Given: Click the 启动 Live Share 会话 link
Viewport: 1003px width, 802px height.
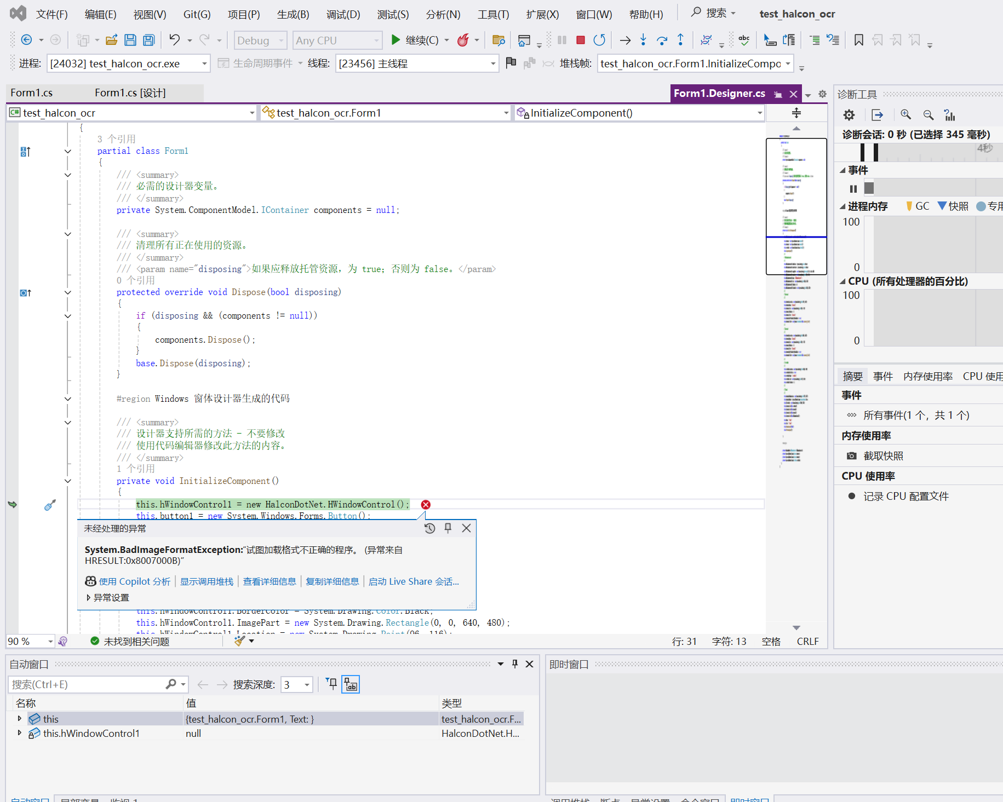Looking at the screenshot, I should click(414, 581).
